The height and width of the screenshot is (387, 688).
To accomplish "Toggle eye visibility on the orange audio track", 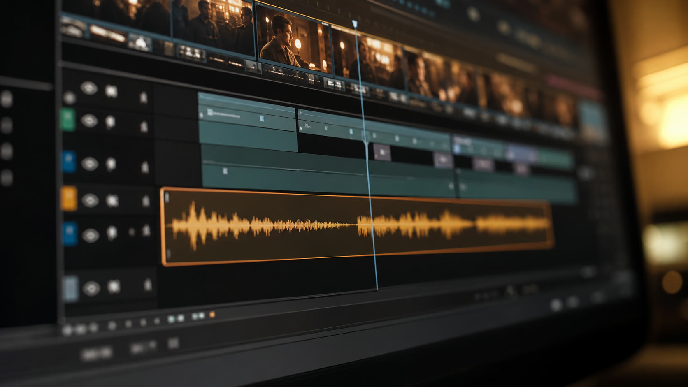I will 90,200.
